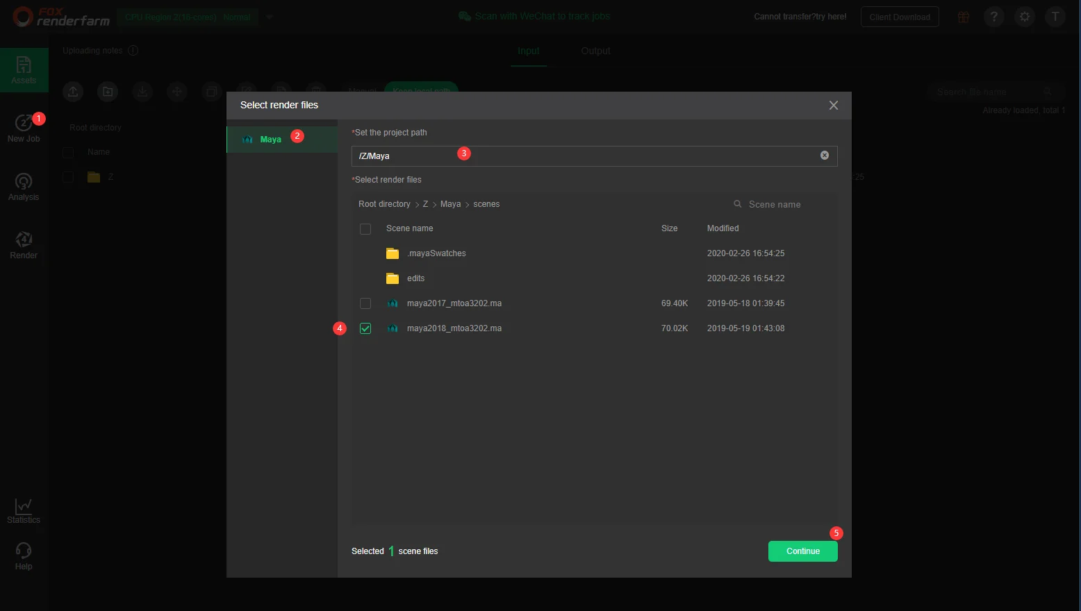Select the CPU Region Normal selector
Screen dimensions: 1081x611
[x=188, y=17]
